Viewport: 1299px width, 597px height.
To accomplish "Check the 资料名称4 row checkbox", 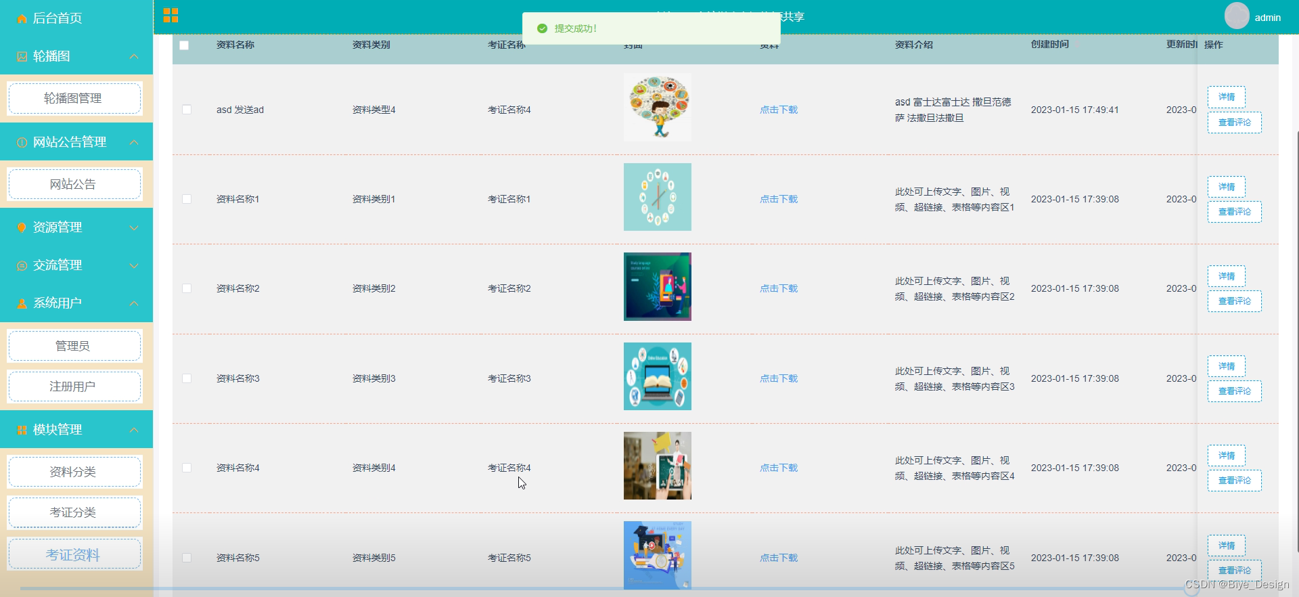I will pos(187,468).
